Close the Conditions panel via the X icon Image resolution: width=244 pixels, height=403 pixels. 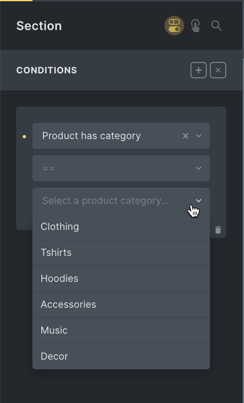tap(218, 70)
